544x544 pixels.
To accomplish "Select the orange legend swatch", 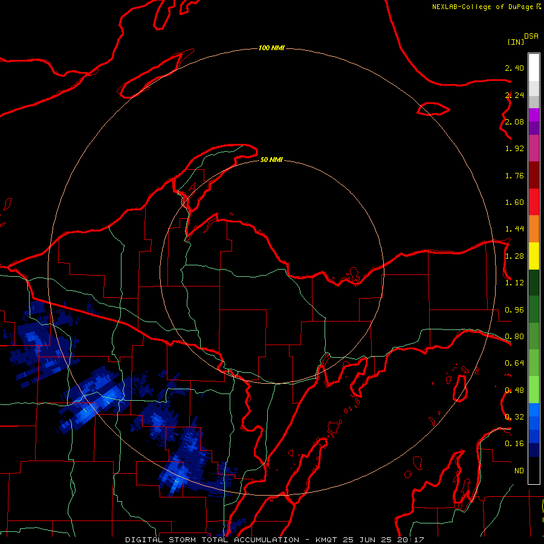I will (x=534, y=229).
